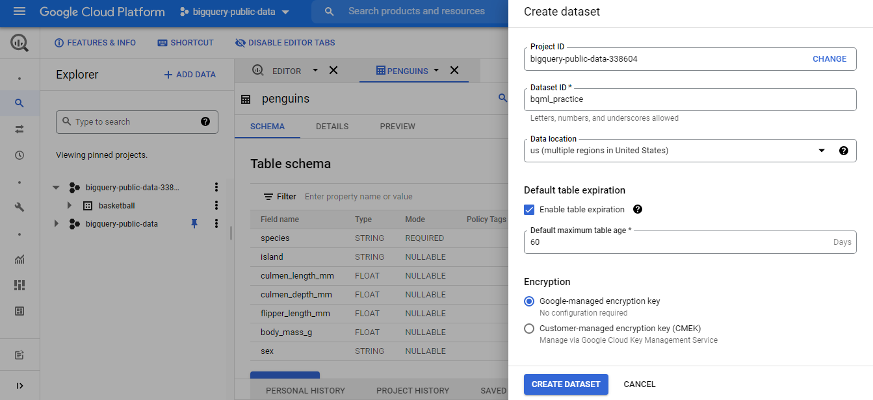The width and height of the screenshot is (873, 400).
Task: Select Google-managed encryption key option
Action: 529,301
